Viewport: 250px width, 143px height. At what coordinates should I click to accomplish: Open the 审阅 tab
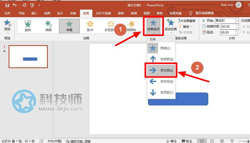point(134,13)
